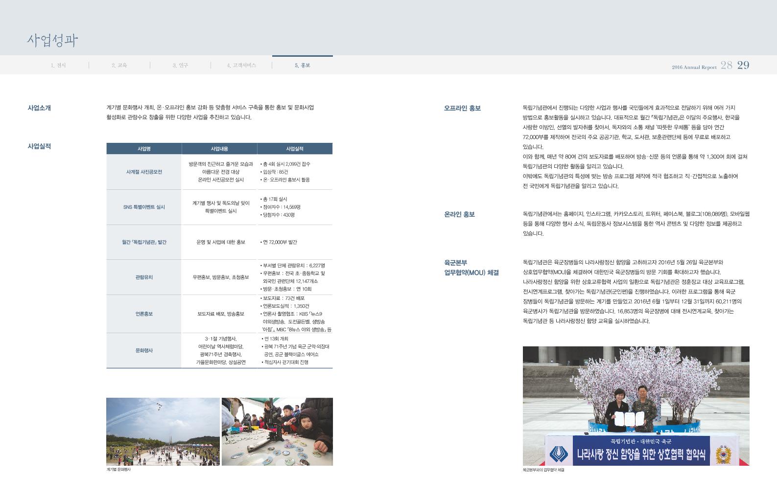The height and width of the screenshot is (499, 777).
Task: Select page number 28
Action: 727,65
